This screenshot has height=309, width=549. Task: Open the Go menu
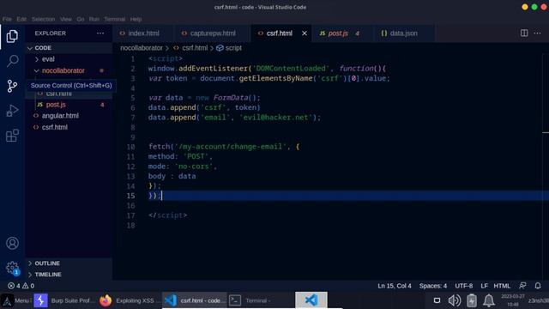point(81,19)
